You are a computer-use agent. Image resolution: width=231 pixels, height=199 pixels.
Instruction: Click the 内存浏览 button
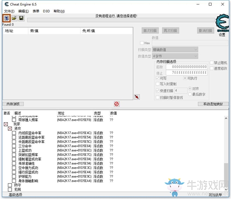13,104
